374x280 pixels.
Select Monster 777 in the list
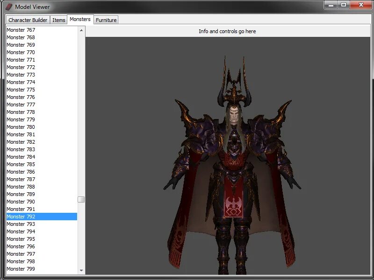(42, 105)
